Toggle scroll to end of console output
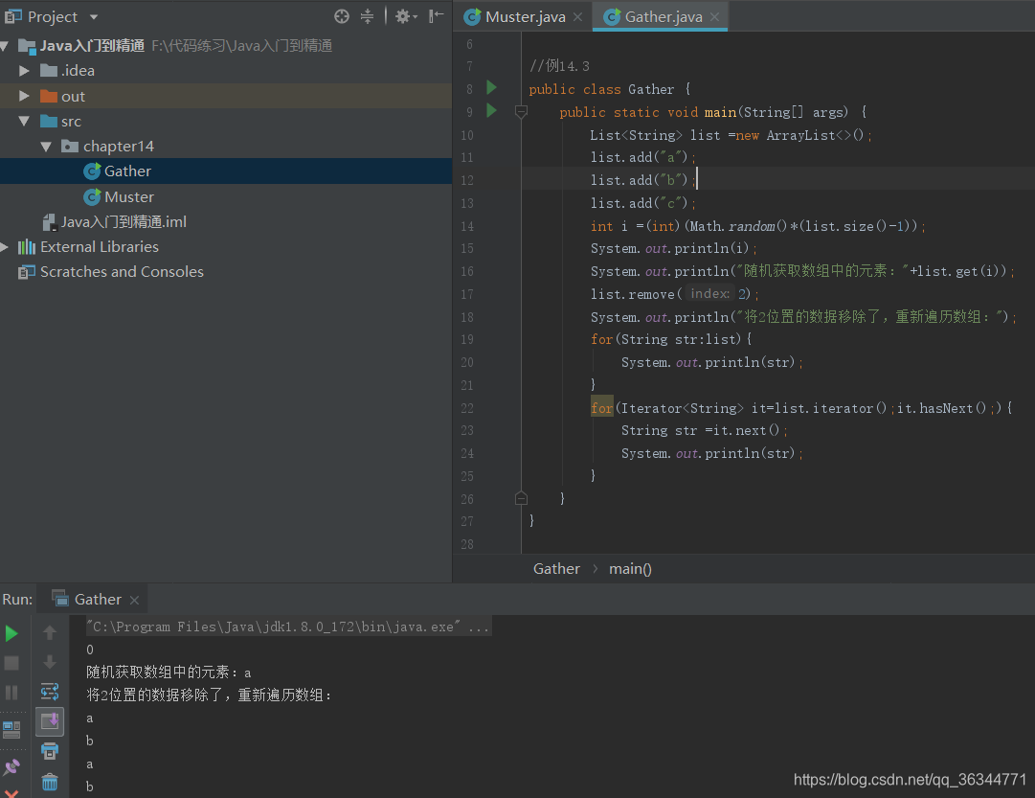 pyautogui.click(x=50, y=721)
